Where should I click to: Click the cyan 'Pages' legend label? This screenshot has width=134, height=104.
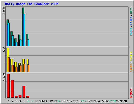131,32
